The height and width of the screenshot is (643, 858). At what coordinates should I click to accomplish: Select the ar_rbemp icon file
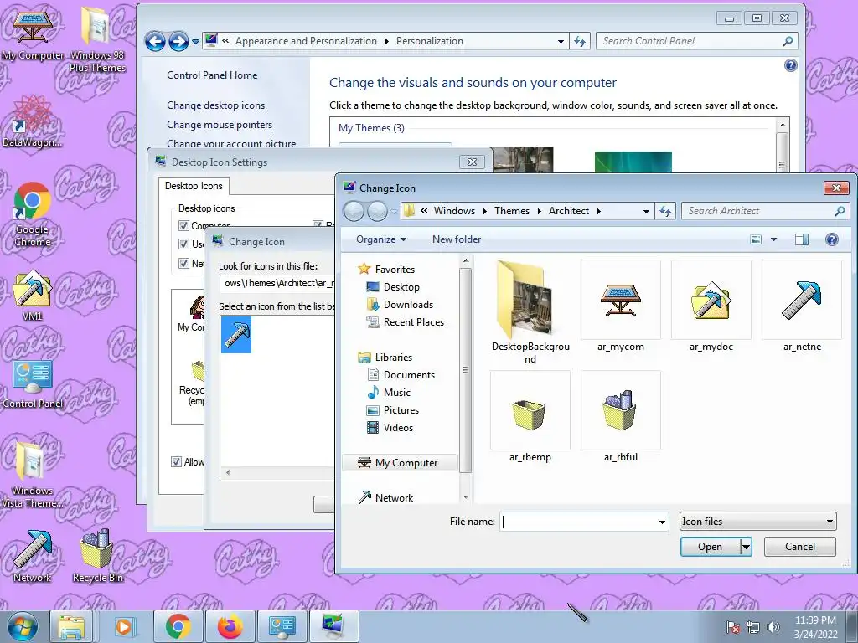pyautogui.click(x=530, y=417)
